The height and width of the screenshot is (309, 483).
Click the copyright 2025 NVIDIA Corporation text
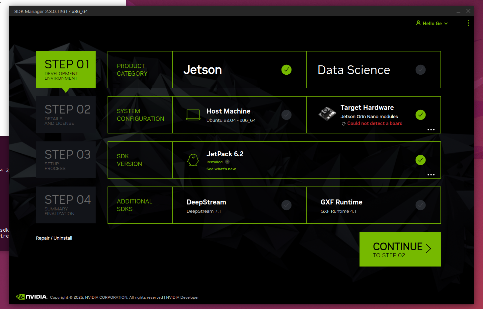pos(106,297)
